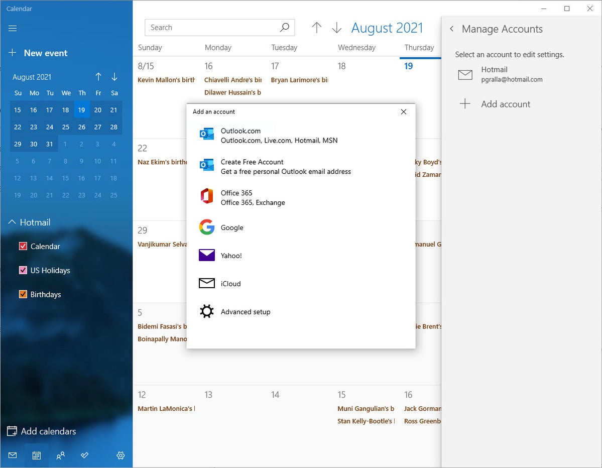The width and height of the screenshot is (602, 468).
Task: Open the August 2021 month picker title
Action: [x=387, y=28]
